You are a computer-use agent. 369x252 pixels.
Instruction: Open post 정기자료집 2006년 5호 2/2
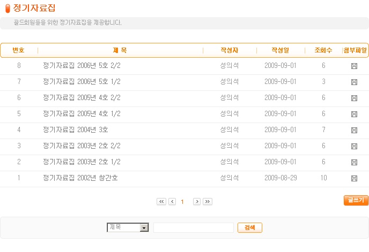point(82,66)
